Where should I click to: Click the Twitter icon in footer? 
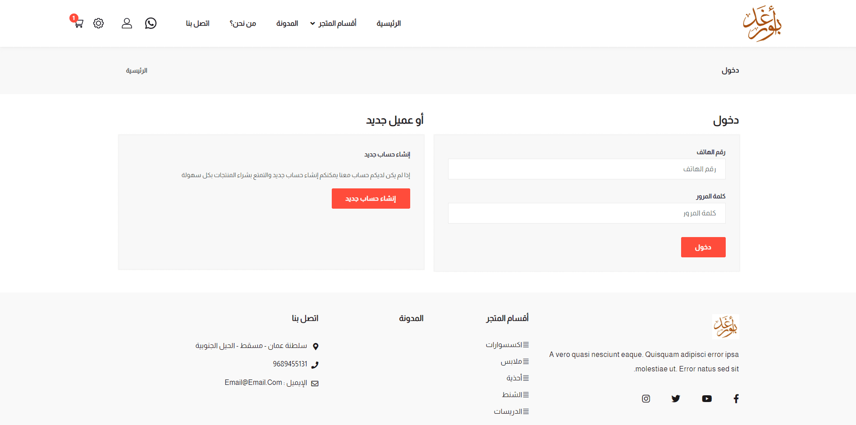click(675, 398)
